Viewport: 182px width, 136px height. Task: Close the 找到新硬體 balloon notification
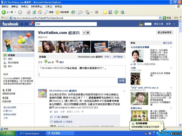[161, 123]
